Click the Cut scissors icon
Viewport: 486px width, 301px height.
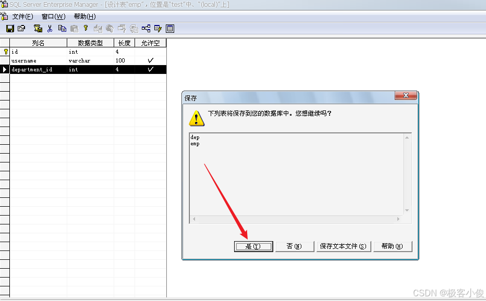click(x=50, y=29)
